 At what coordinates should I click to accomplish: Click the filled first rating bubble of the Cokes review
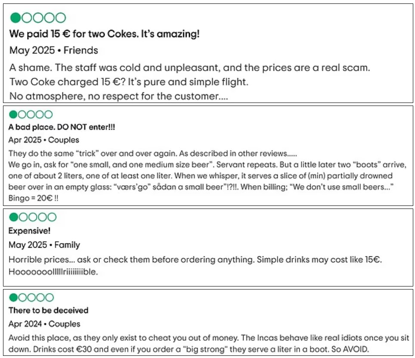pyautogui.click(x=15, y=18)
